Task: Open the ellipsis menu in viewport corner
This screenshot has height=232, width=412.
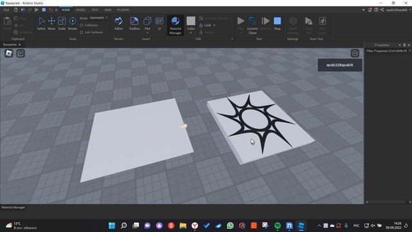Action: tap(355, 53)
